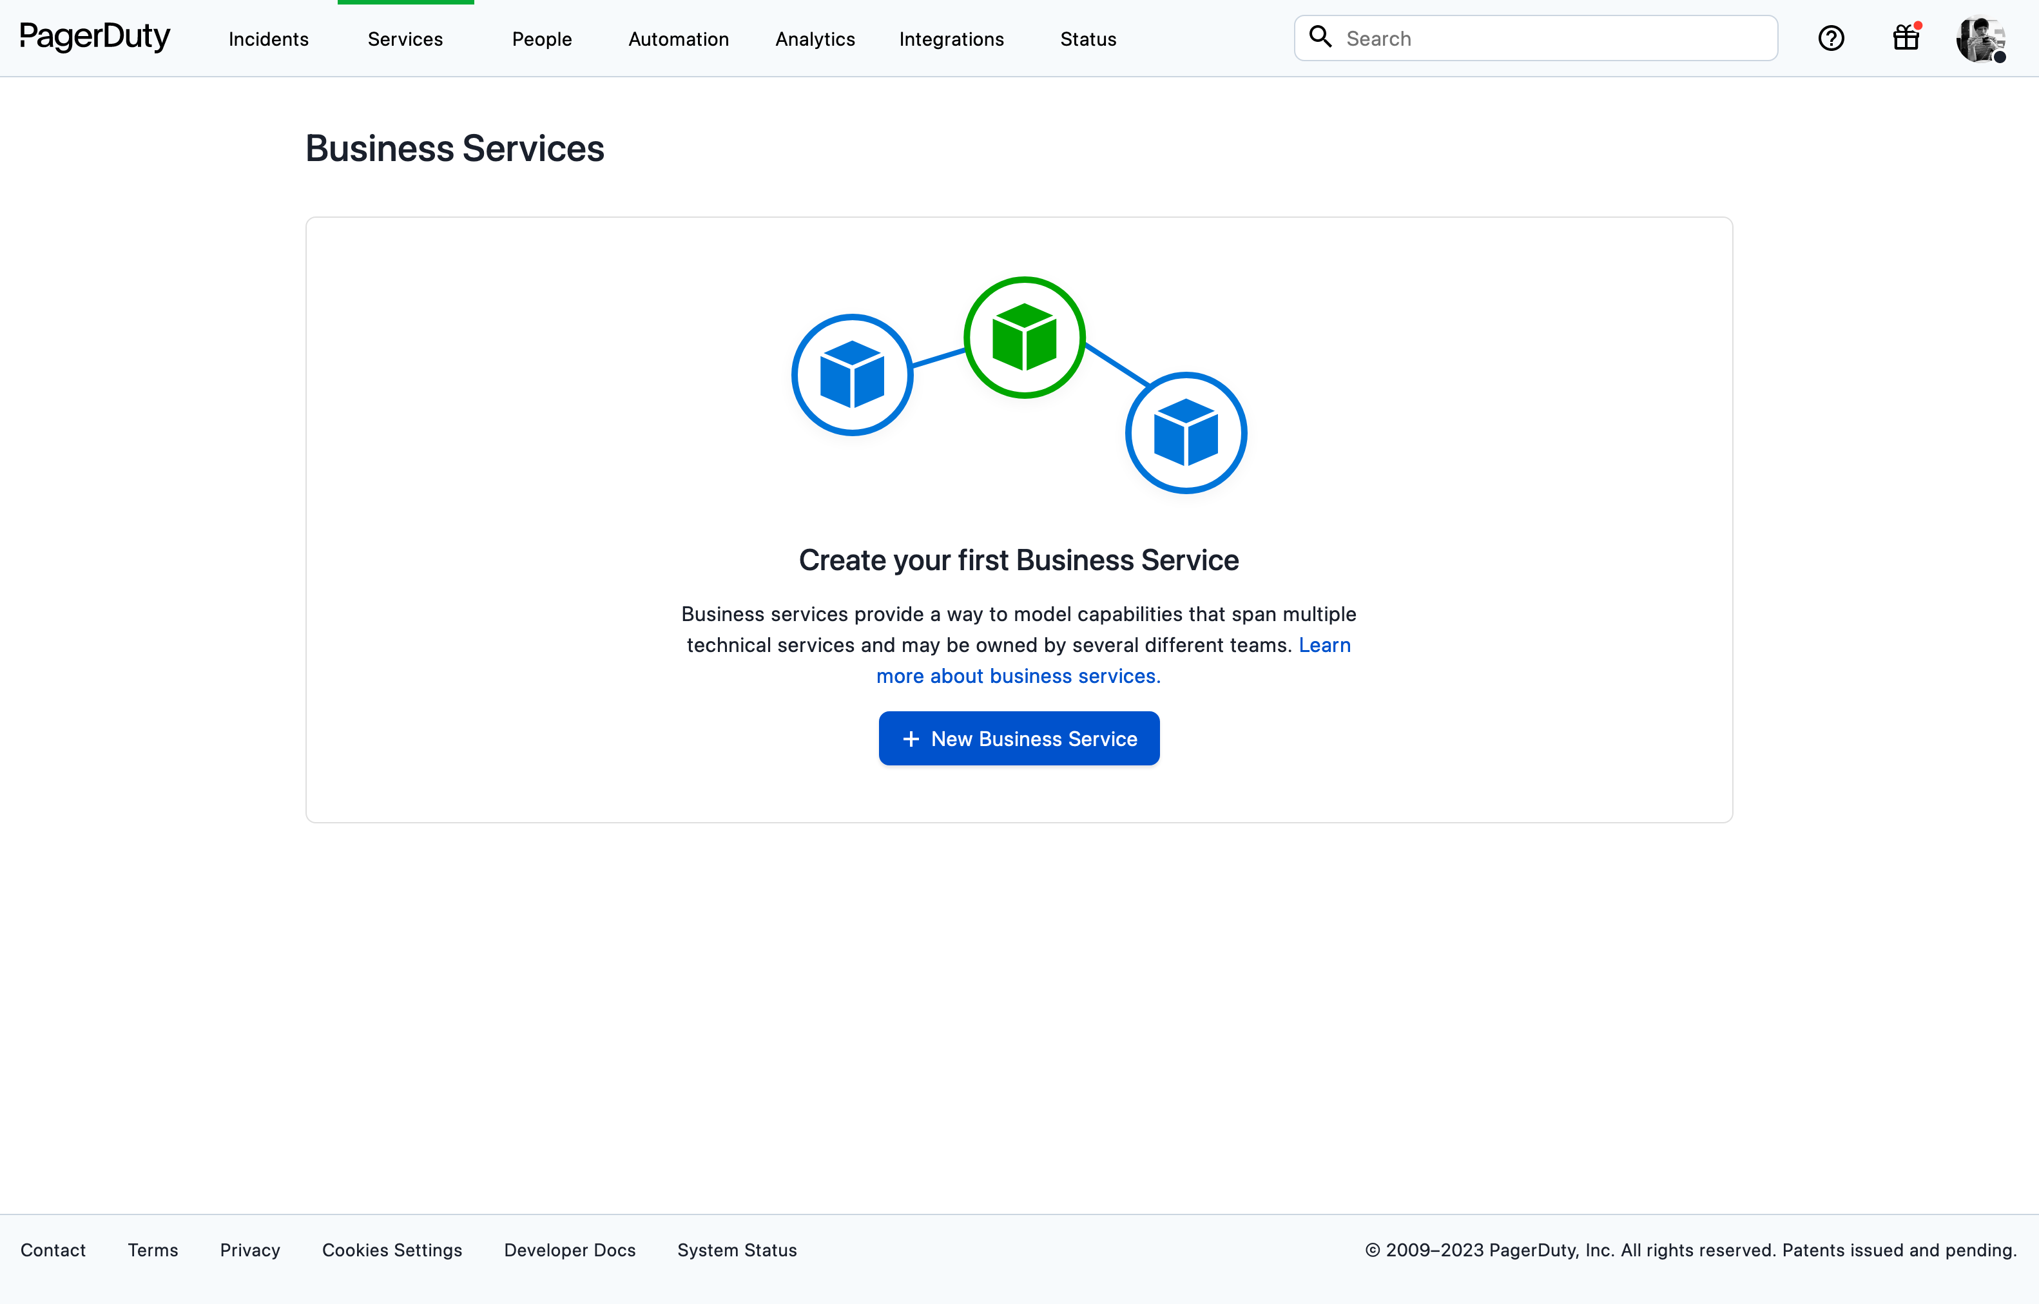Image resolution: width=2039 pixels, height=1304 pixels.
Task: Open the Developer Docs footer link
Action: pyautogui.click(x=570, y=1250)
